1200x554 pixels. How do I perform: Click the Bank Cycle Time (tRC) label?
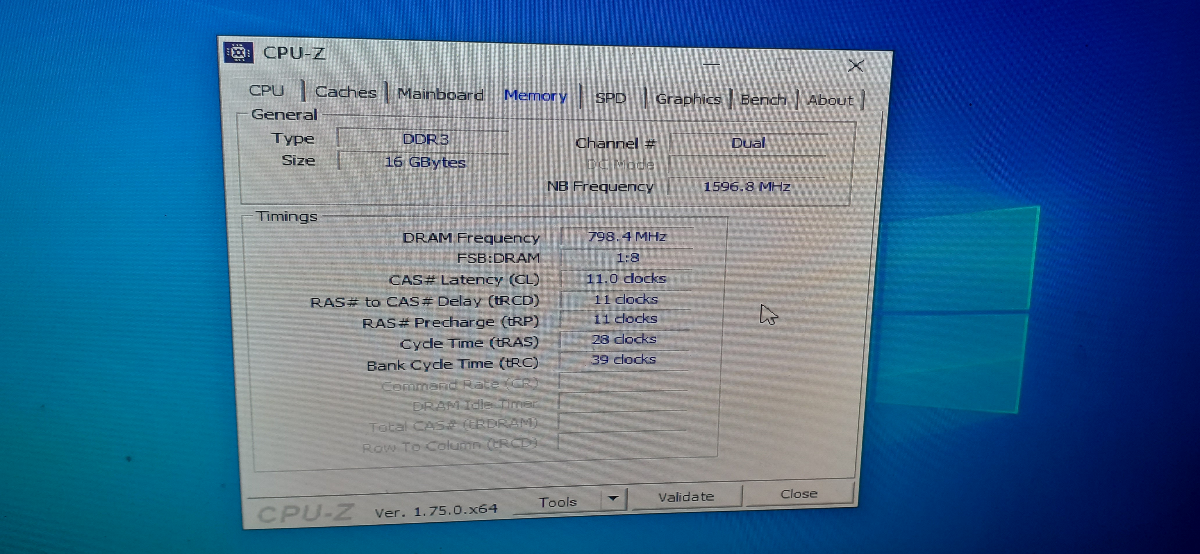pos(452,364)
